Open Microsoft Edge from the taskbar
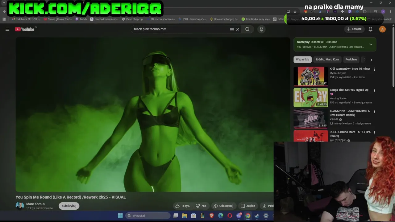This screenshot has height=222, width=395. click(x=221, y=216)
